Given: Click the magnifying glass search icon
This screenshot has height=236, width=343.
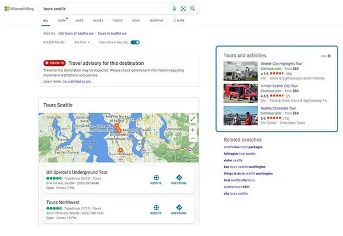Looking at the screenshot, I should (x=193, y=9).
